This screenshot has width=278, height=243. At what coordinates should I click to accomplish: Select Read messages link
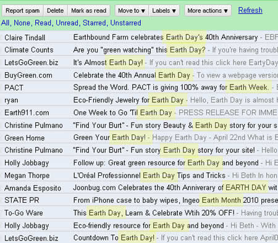(43, 23)
